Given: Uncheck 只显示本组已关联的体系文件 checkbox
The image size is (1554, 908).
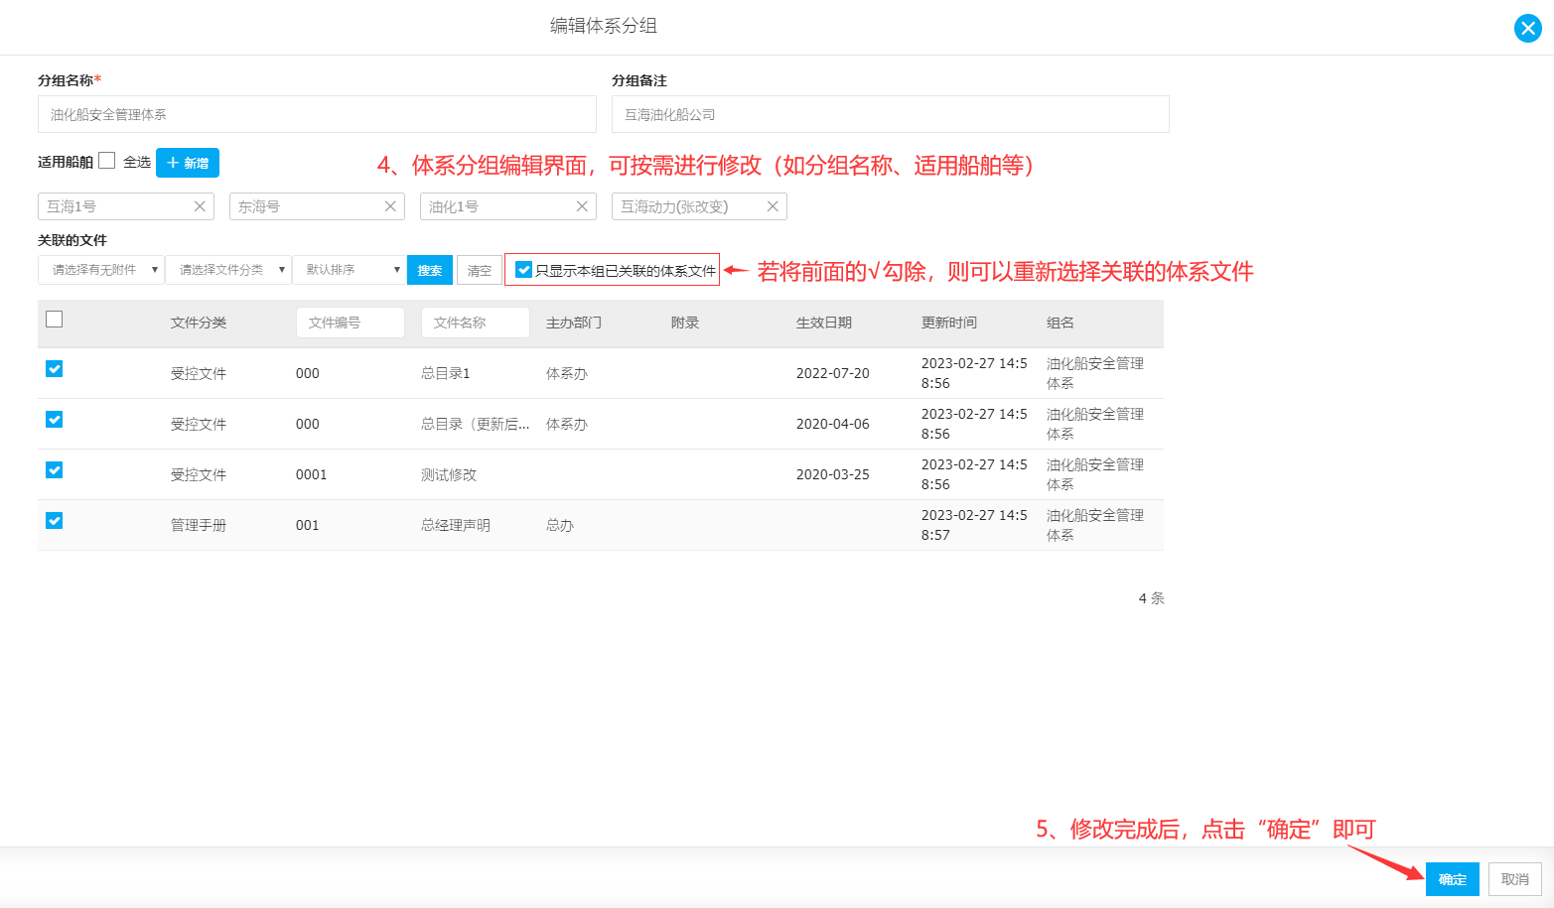Looking at the screenshot, I should (x=524, y=270).
